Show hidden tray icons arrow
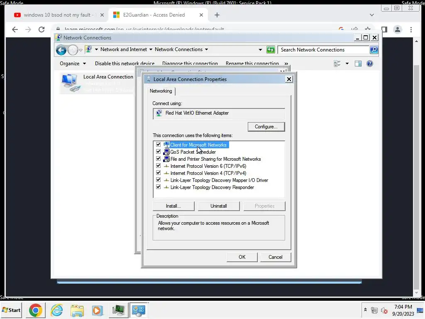425x319 pixels. pos(365,309)
